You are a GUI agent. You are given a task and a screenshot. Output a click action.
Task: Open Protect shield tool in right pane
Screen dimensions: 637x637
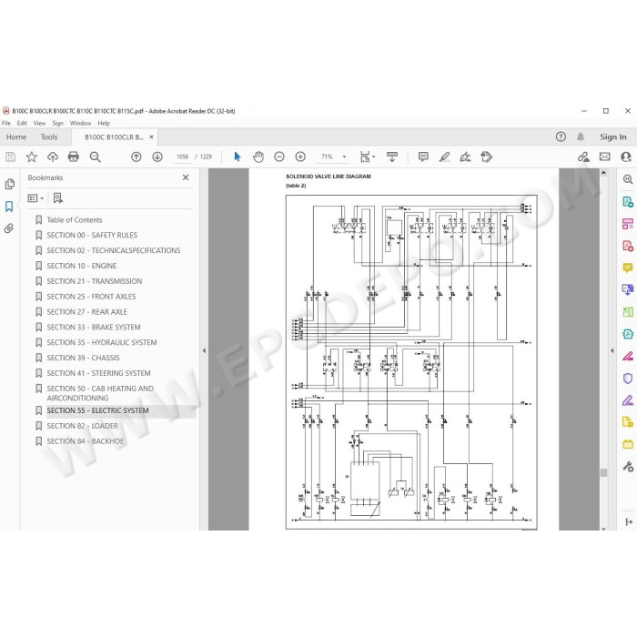tap(628, 379)
